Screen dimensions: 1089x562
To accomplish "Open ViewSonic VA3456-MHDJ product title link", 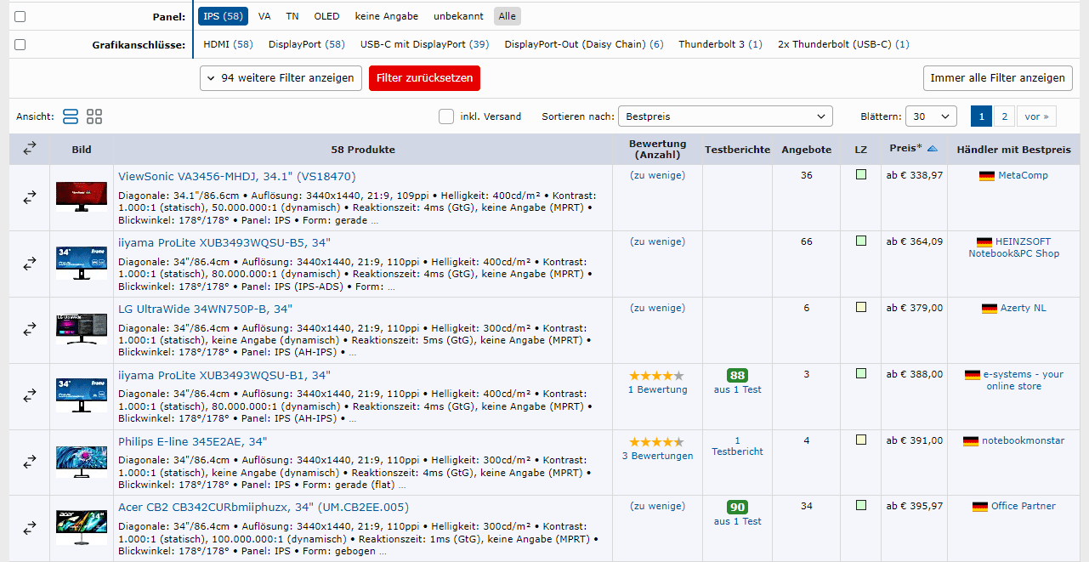I will pyautogui.click(x=237, y=177).
